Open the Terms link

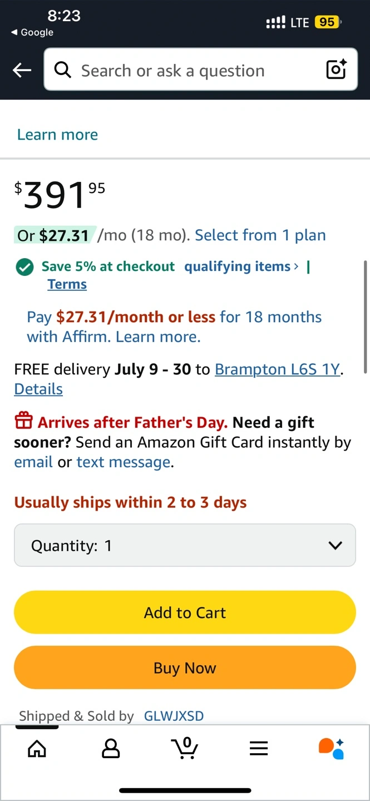67,284
